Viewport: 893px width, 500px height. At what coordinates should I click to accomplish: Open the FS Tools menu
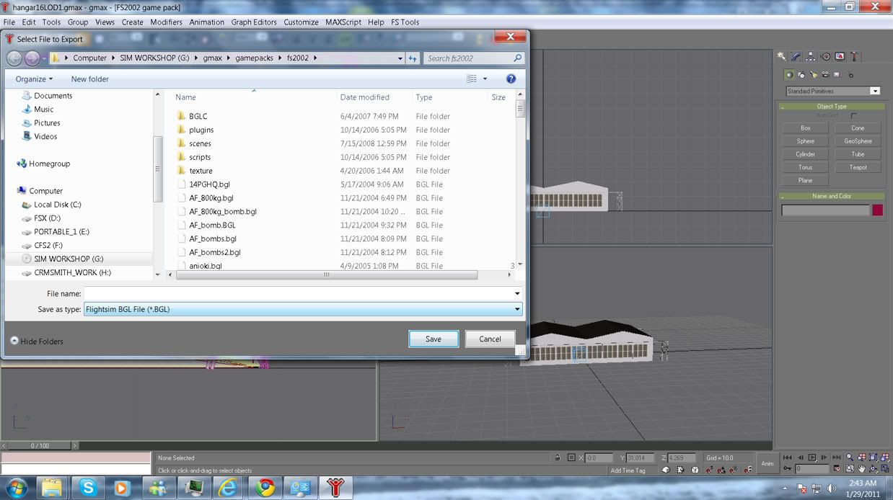click(405, 22)
